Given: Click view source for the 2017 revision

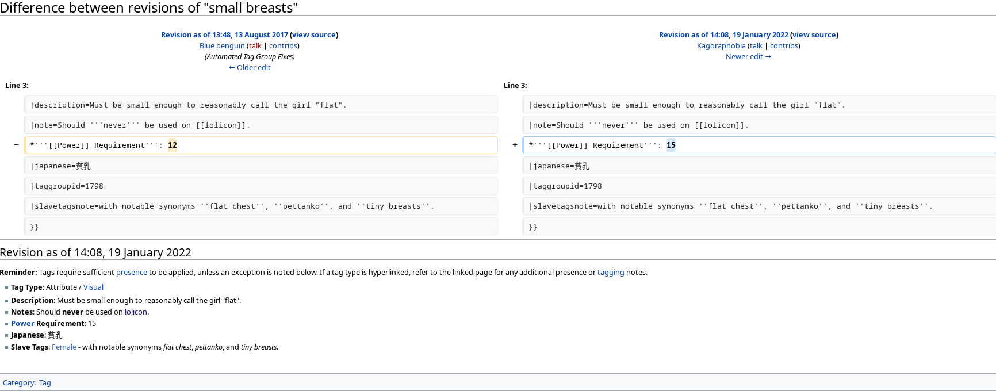Looking at the screenshot, I should pyautogui.click(x=313, y=35).
